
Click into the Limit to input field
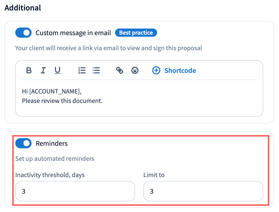[x=203, y=191]
